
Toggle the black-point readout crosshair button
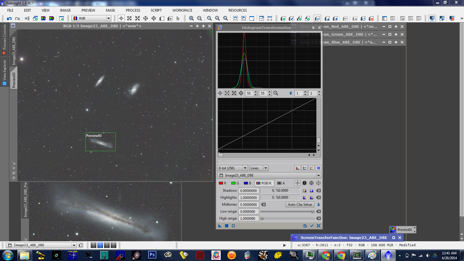tap(304, 183)
